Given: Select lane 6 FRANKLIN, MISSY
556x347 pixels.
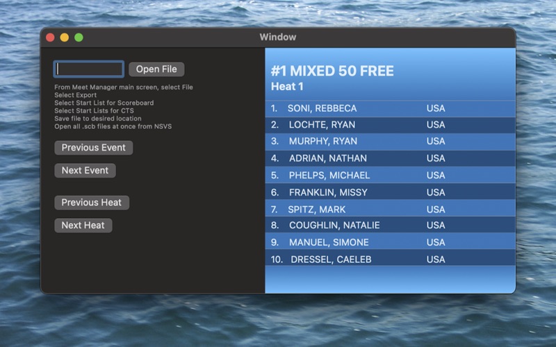Looking at the screenshot, I should 390,192.
